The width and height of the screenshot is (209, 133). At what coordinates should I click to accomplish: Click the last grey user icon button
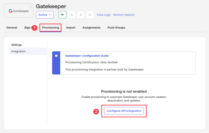point(90,15)
